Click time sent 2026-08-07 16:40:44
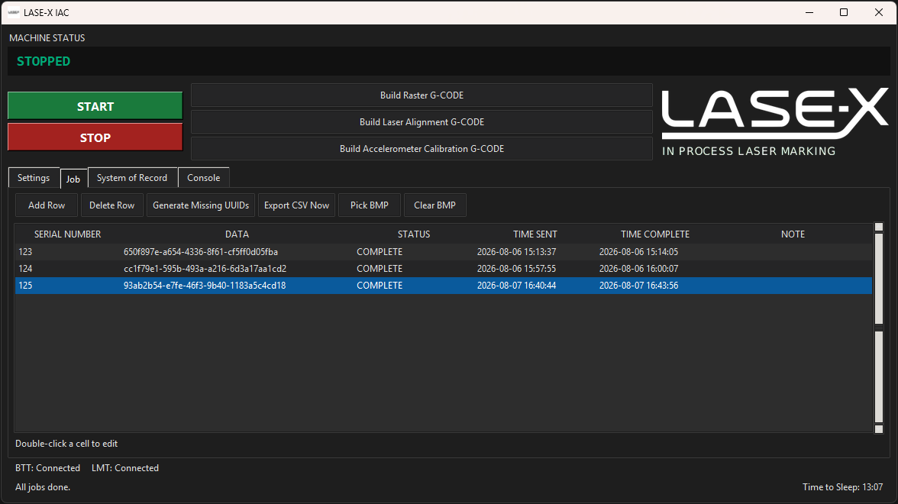898x504 pixels. 516,286
